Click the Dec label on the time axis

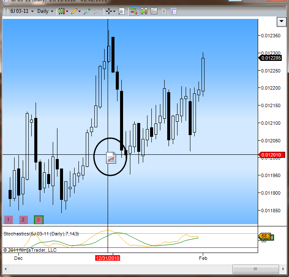(18, 258)
